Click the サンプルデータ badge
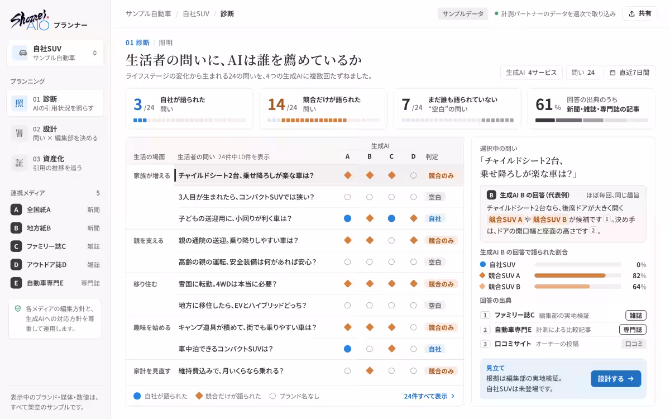This screenshot has height=419, width=670. (463, 13)
